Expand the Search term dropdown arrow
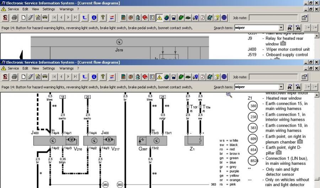This screenshot has height=188, width=320. pyautogui.click(x=281, y=87)
